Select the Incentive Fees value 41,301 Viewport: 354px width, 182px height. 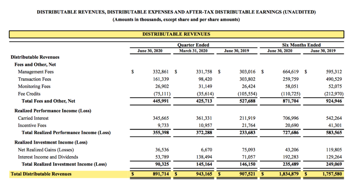[335, 125]
